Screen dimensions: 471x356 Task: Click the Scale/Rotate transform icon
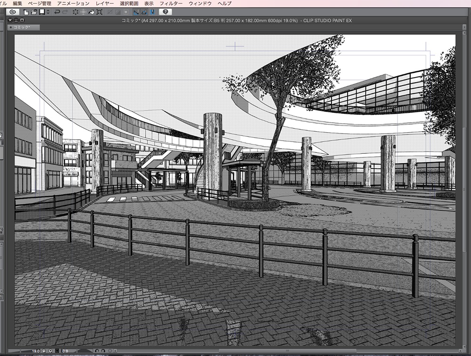pyautogui.click(x=99, y=12)
